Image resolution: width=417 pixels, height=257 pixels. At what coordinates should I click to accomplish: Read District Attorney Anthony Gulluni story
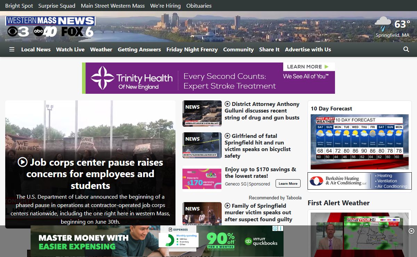[x=262, y=111]
